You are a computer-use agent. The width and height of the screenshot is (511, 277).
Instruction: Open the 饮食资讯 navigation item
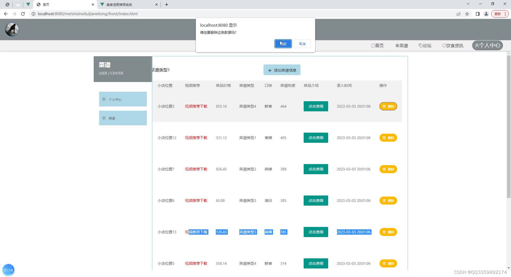[453, 46]
